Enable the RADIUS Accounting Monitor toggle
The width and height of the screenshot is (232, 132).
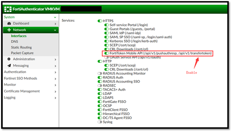100,73
